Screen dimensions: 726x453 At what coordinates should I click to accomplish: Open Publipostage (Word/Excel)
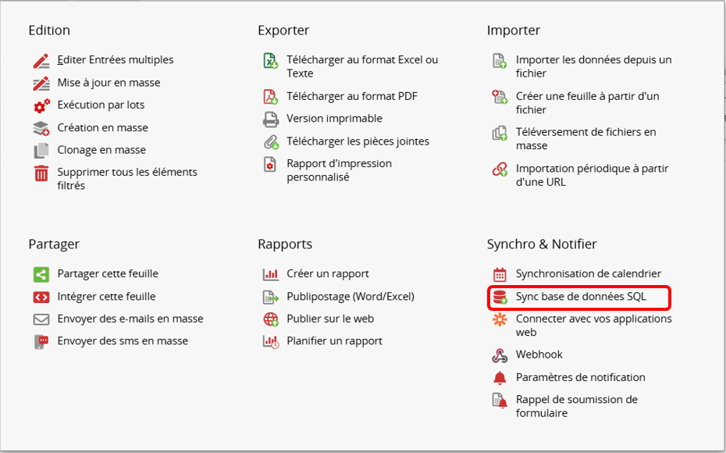tap(350, 297)
